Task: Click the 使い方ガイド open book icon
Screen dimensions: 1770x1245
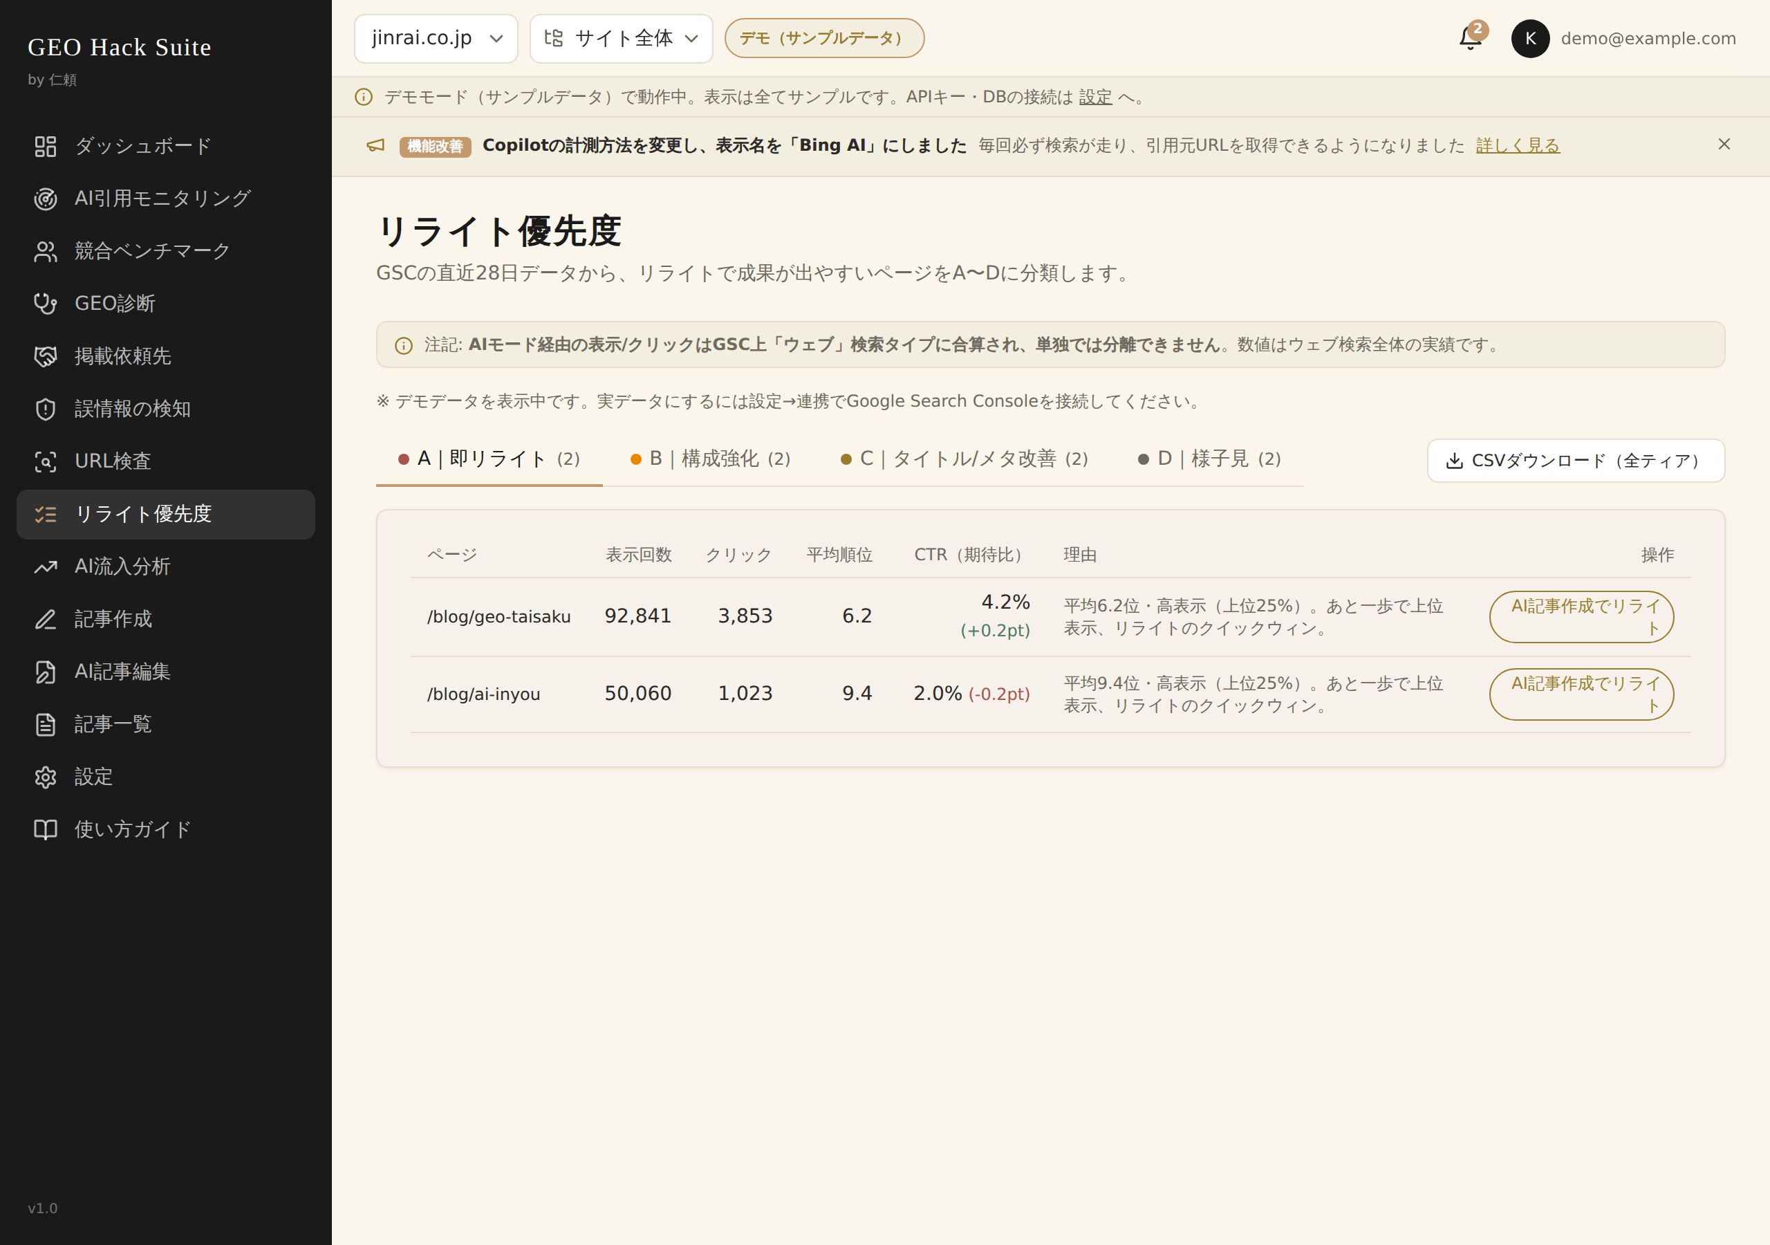Action: click(x=46, y=829)
